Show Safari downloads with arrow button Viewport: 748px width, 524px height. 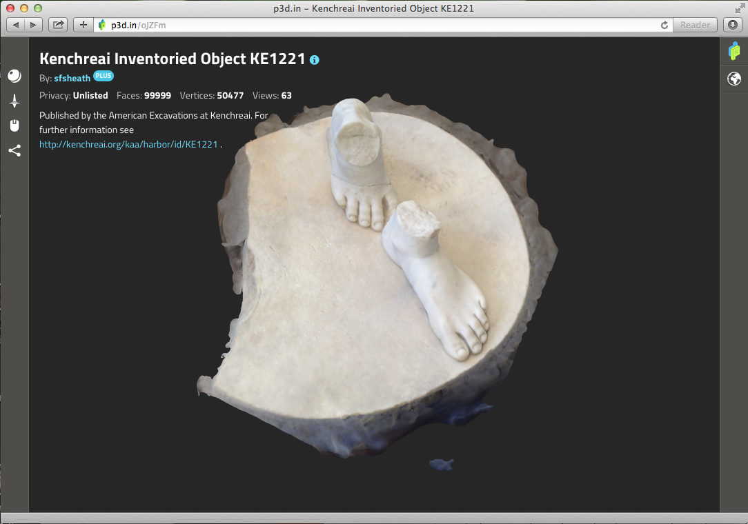click(733, 25)
